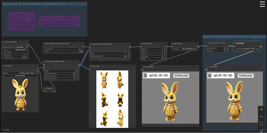Open the axis_y_to combo in Switch Mesh Axis
The width and height of the screenshot is (267, 133).
(153, 51)
